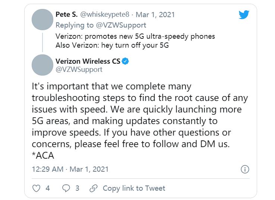Click the like count number 4
Viewport: 275px width, 200px height.
(48, 188)
